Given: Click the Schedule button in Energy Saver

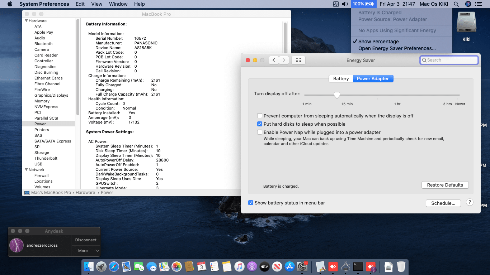Looking at the screenshot, I should pos(443,203).
